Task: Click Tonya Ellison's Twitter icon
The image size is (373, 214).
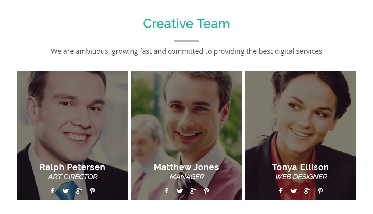Action: click(x=294, y=191)
